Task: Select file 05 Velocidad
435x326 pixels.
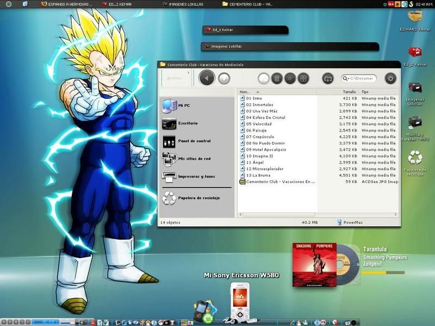Action: click(256, 124)
